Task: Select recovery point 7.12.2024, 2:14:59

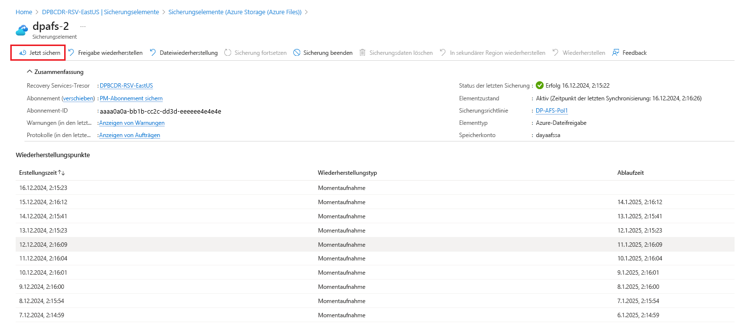Action: point(375,315)
